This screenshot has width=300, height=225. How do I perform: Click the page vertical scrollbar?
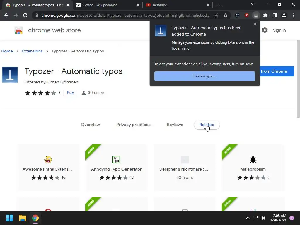[x=298, y=79]
